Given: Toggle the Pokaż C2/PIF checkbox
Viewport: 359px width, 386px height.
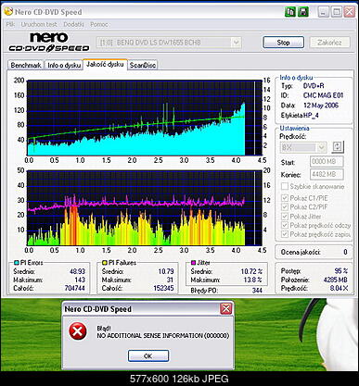Looking at the screenshot, I should 284,207.
